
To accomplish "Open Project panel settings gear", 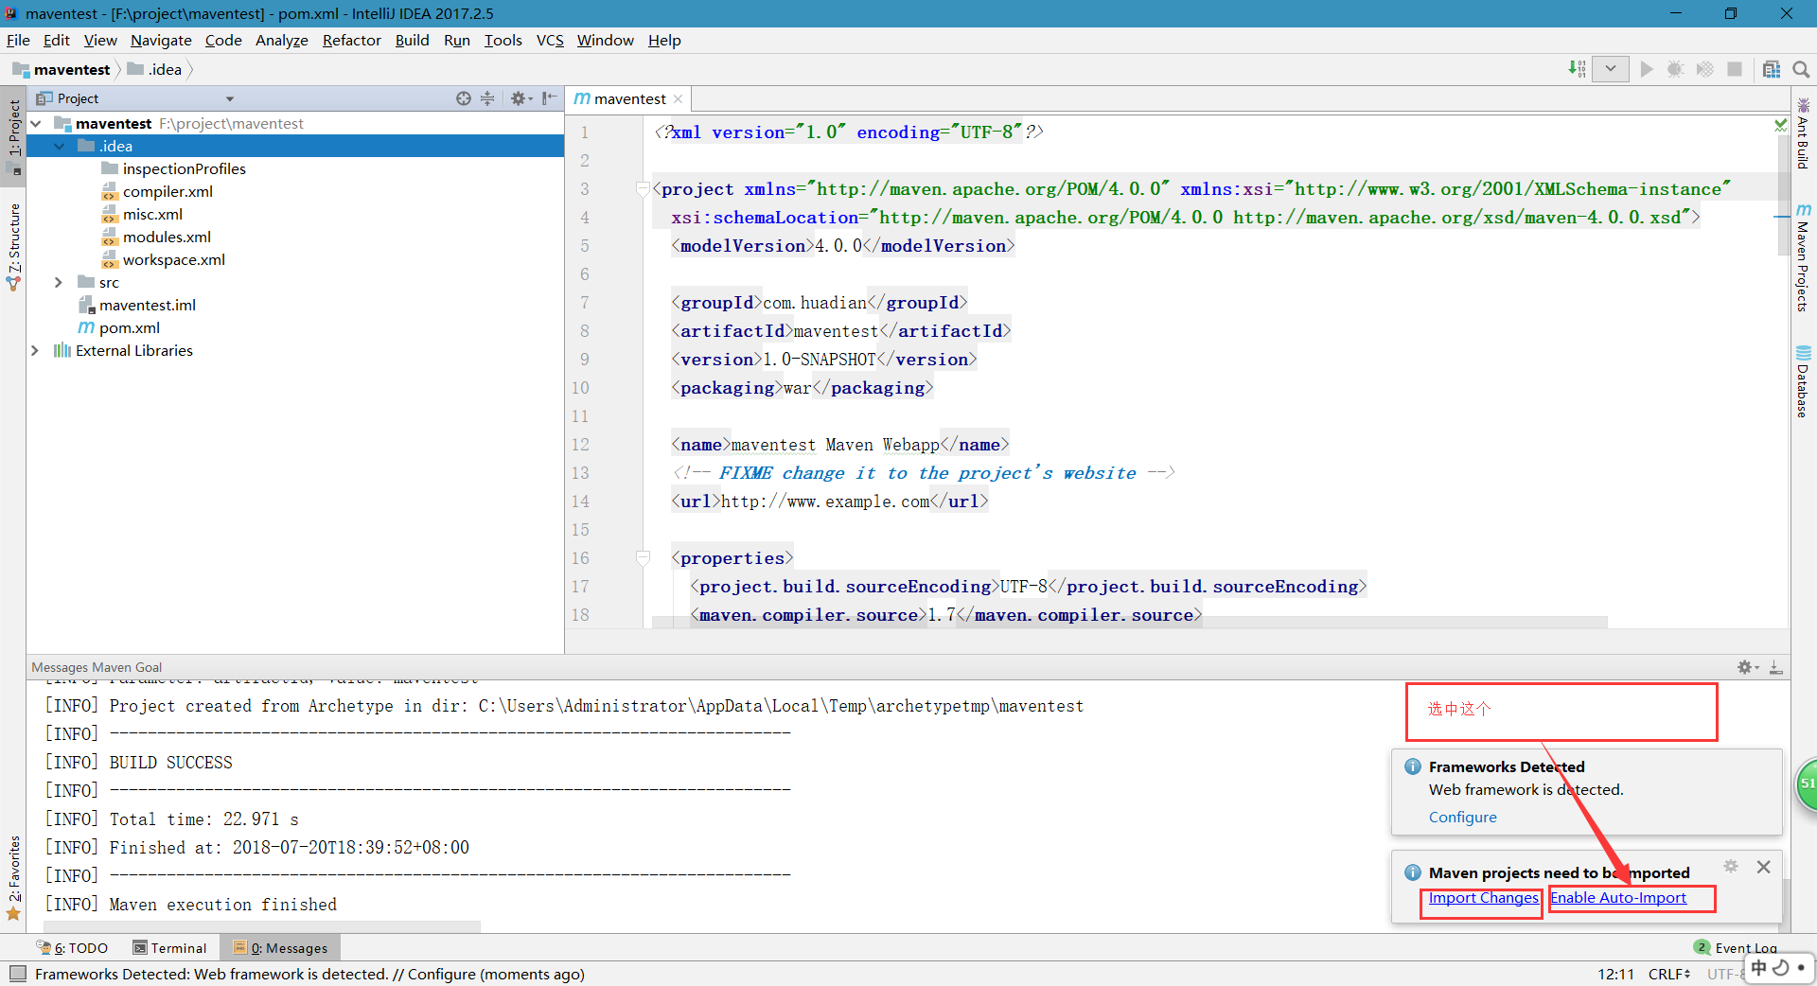I will pos(520,98).
